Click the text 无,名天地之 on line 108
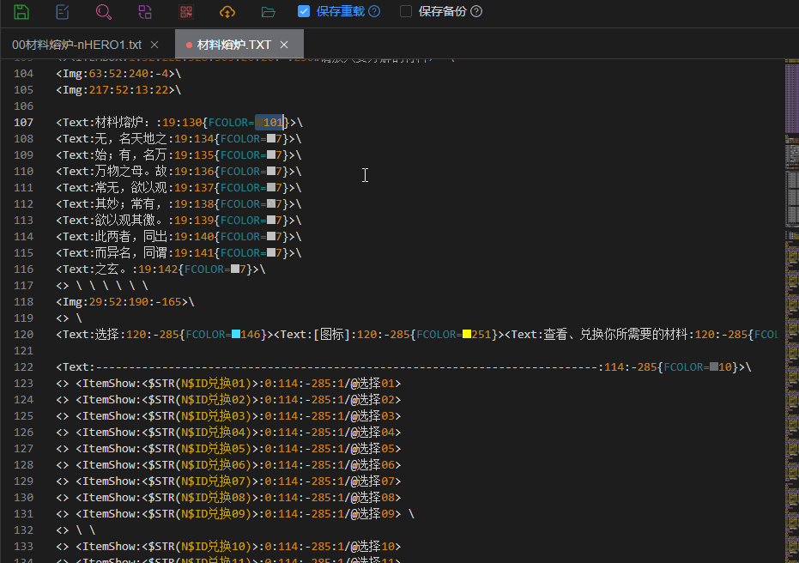799x563 pixels. coord(131,138)
